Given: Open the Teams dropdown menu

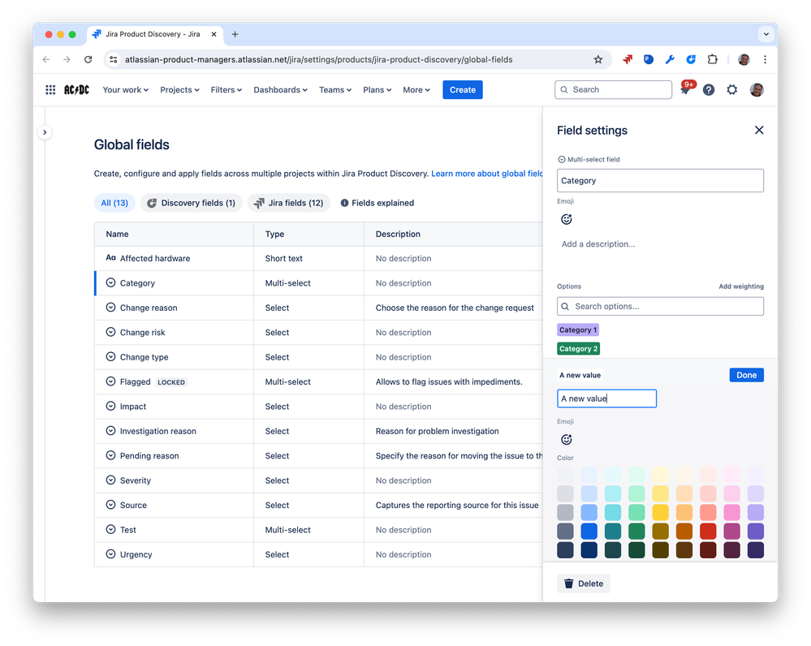Looking at the screenshot, I should tap(335, 90).
